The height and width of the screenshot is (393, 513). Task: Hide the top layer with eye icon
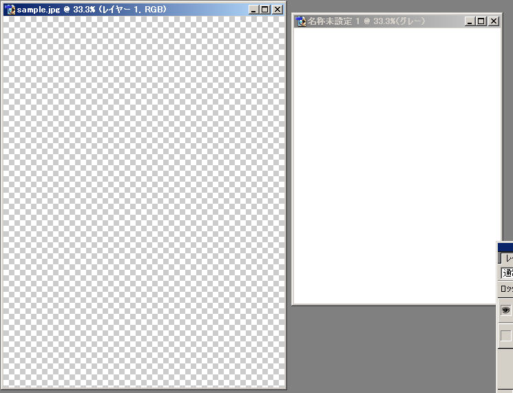pos(506,310)
